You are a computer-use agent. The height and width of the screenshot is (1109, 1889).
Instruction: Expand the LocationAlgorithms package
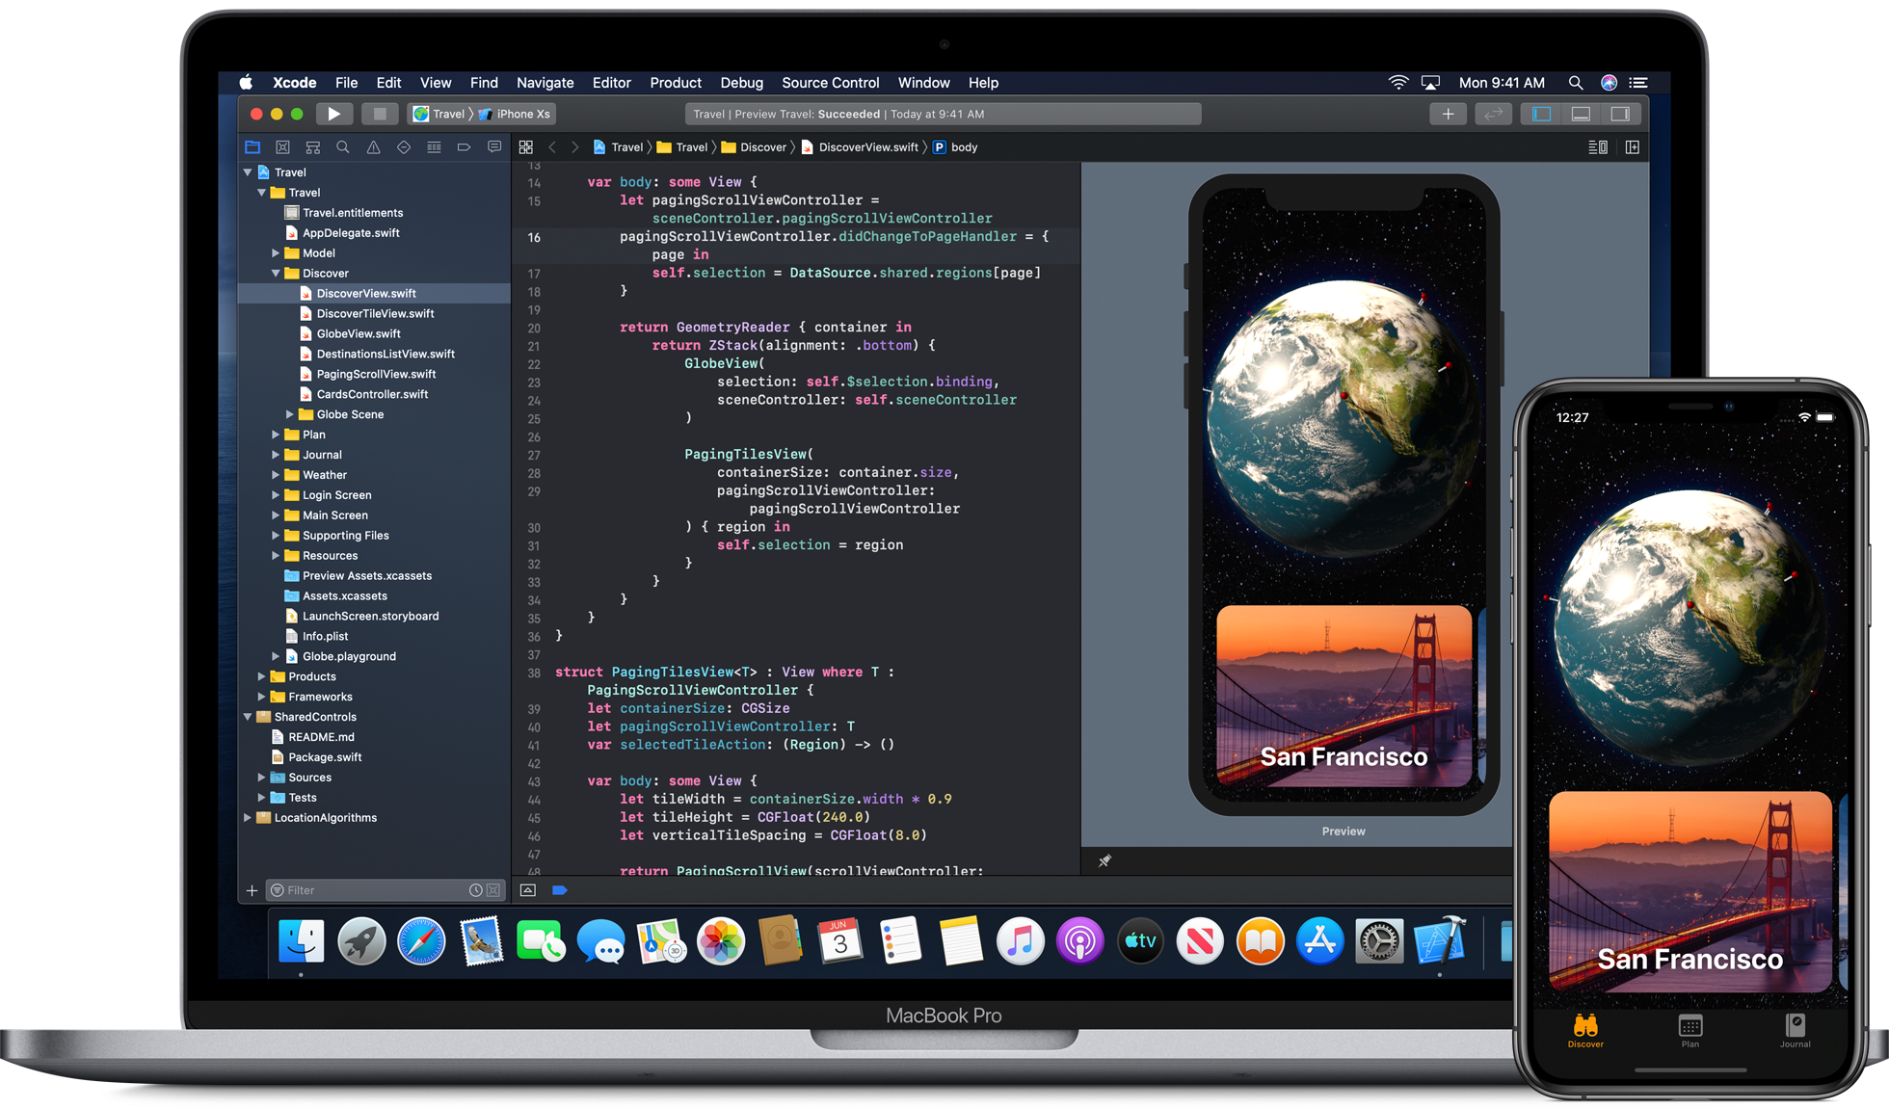click(x=248, y=818)
